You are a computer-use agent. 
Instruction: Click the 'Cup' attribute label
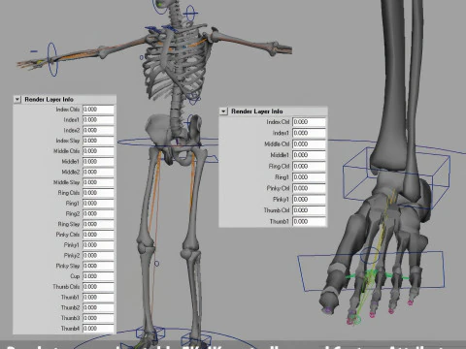(x=75, y=276)
